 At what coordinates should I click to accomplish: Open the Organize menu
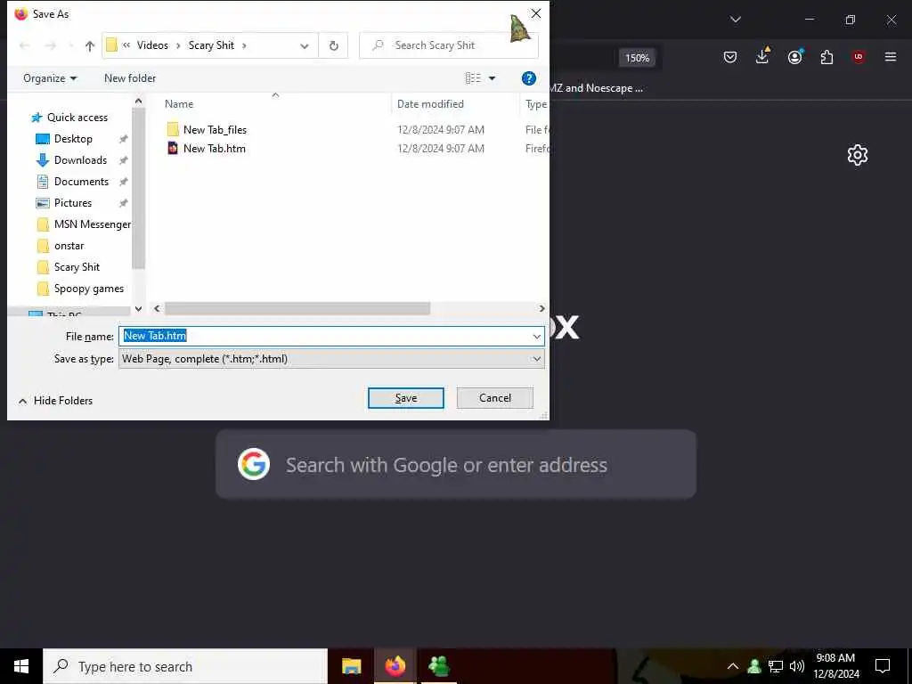tap(50, 78)
